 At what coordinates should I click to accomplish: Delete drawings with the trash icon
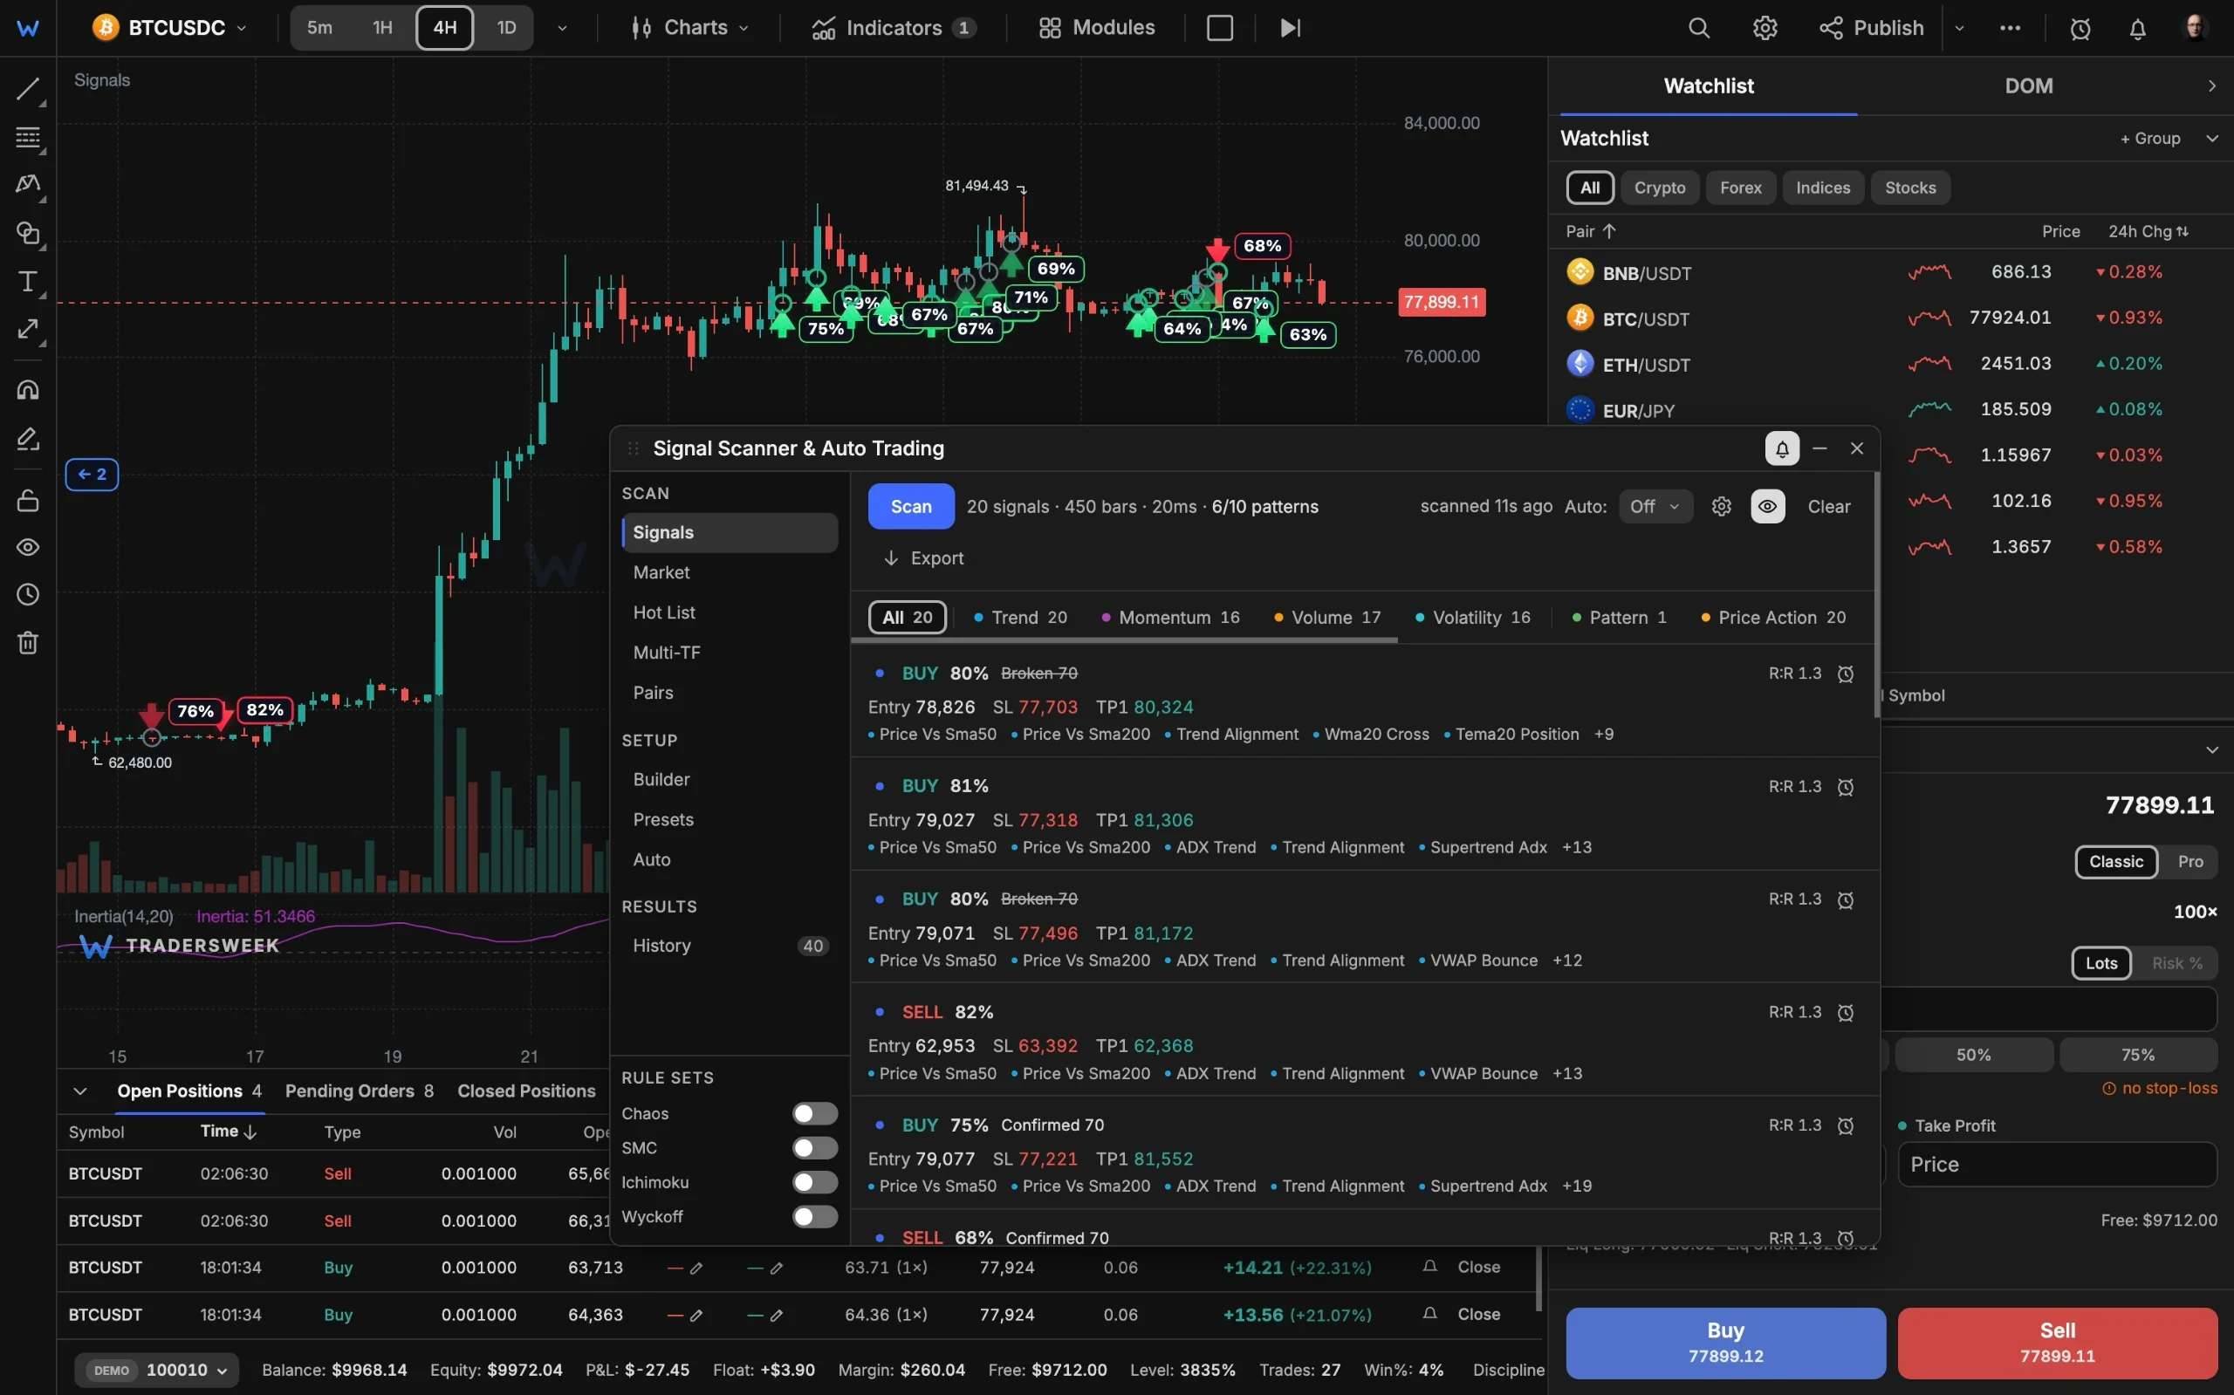[28, 642]
